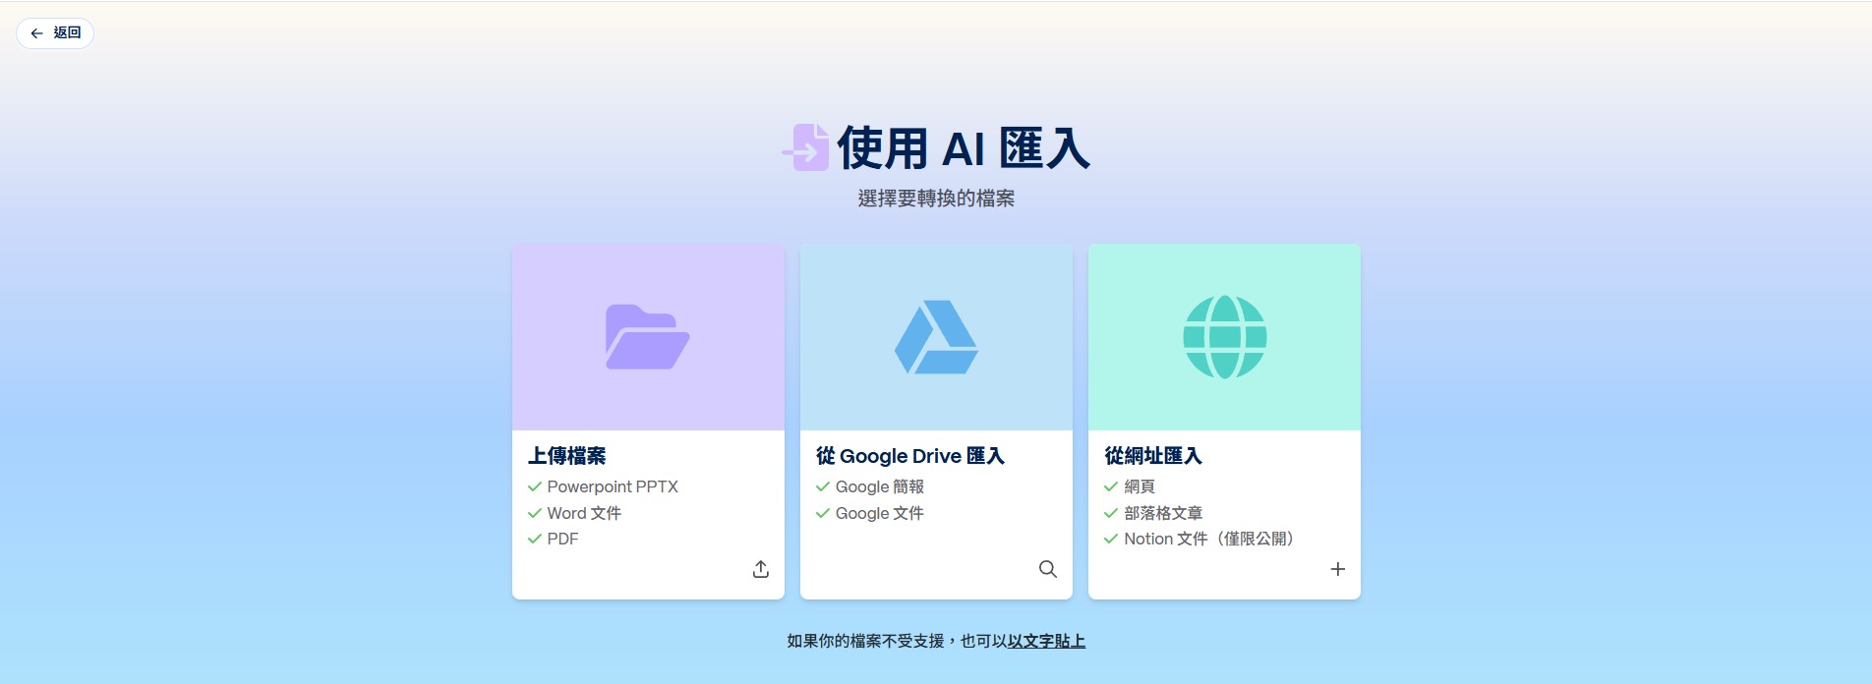
Task: Click the PDF list item
Action: (562, 539)
